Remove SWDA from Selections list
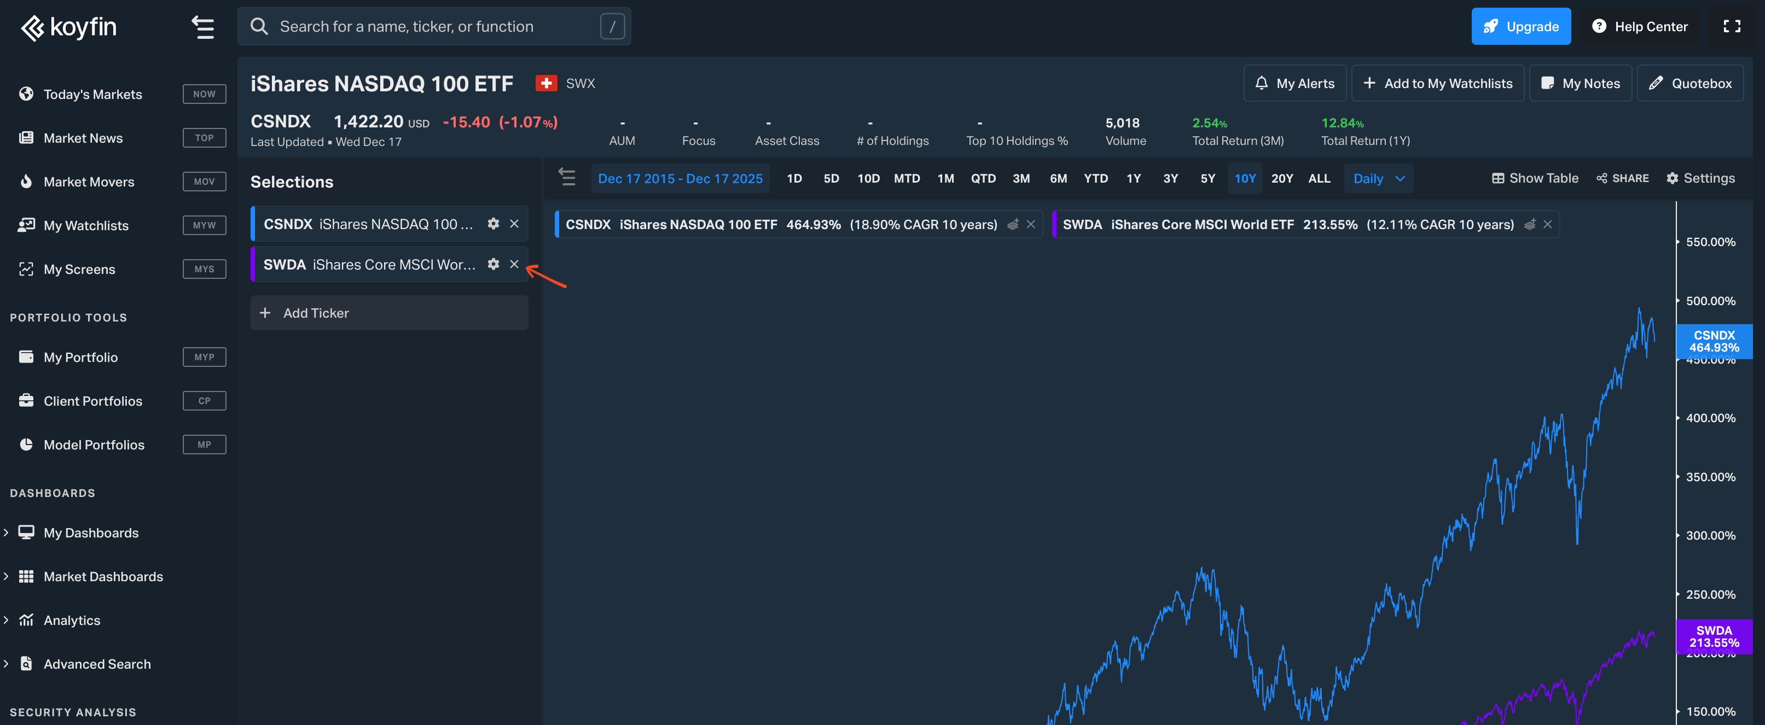 pyautogui.click(x=514, y=264)
